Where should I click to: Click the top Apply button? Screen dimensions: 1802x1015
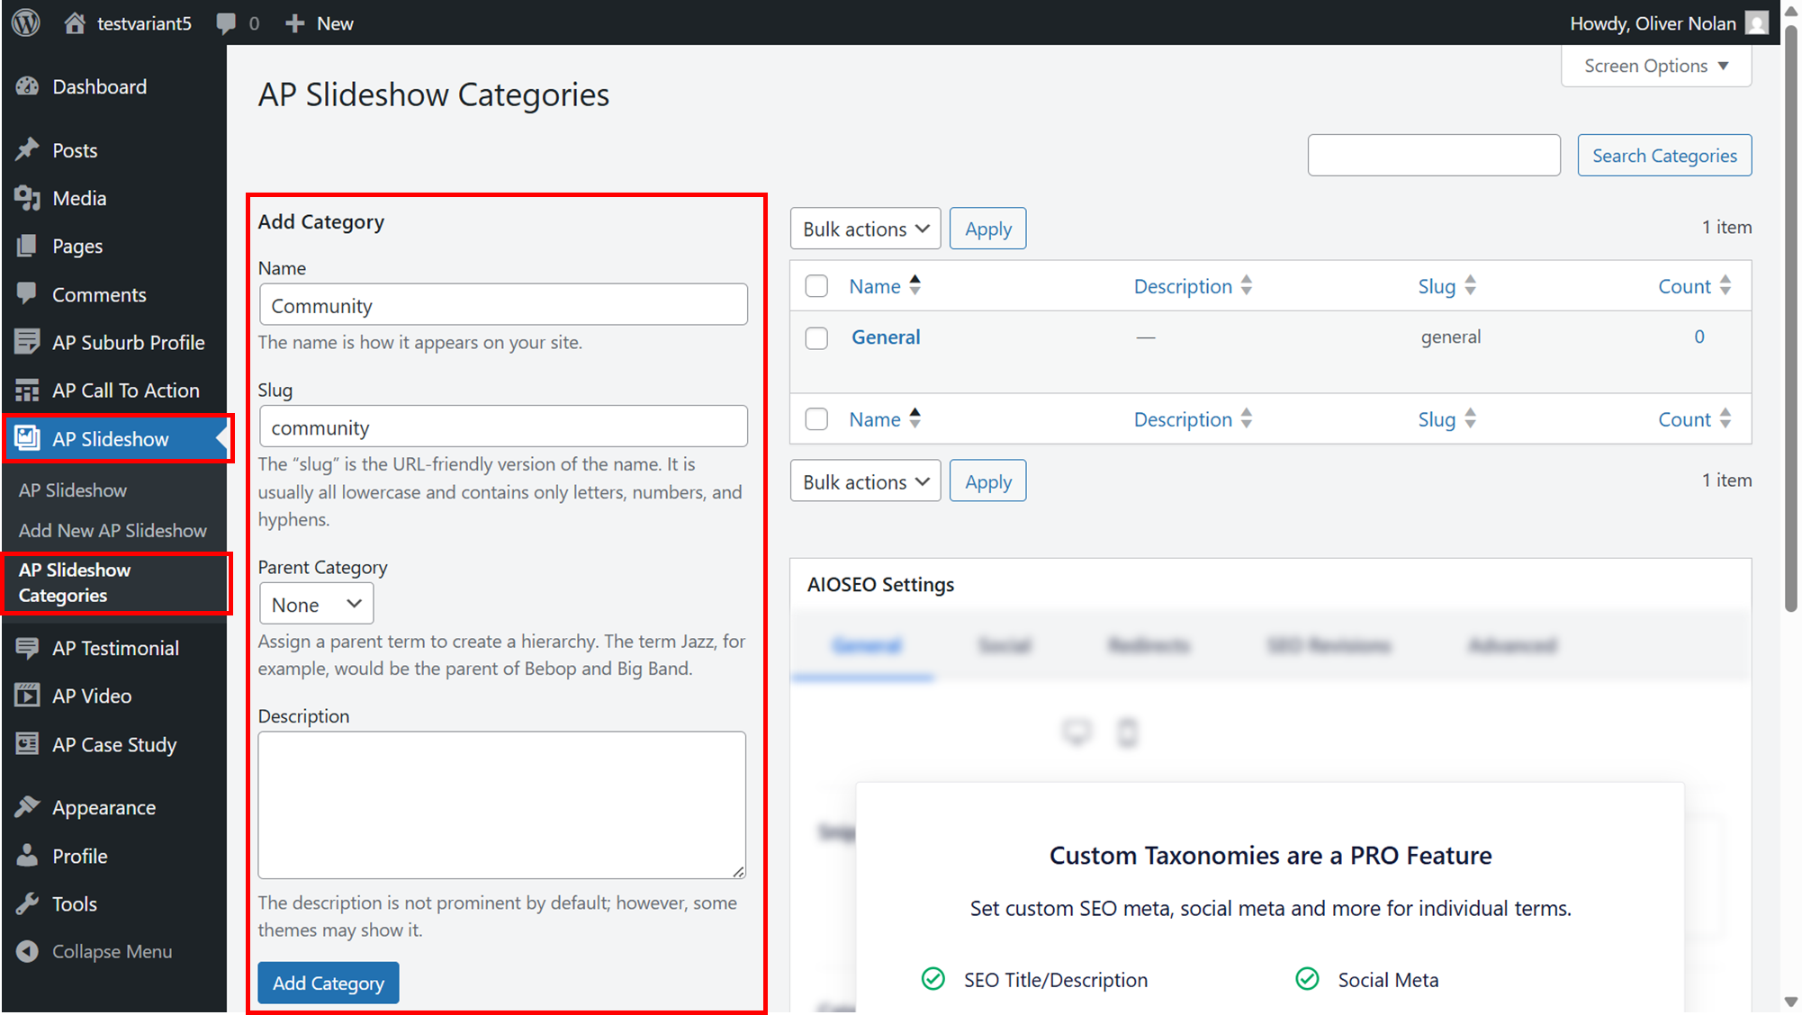click(x=987, y=229)
